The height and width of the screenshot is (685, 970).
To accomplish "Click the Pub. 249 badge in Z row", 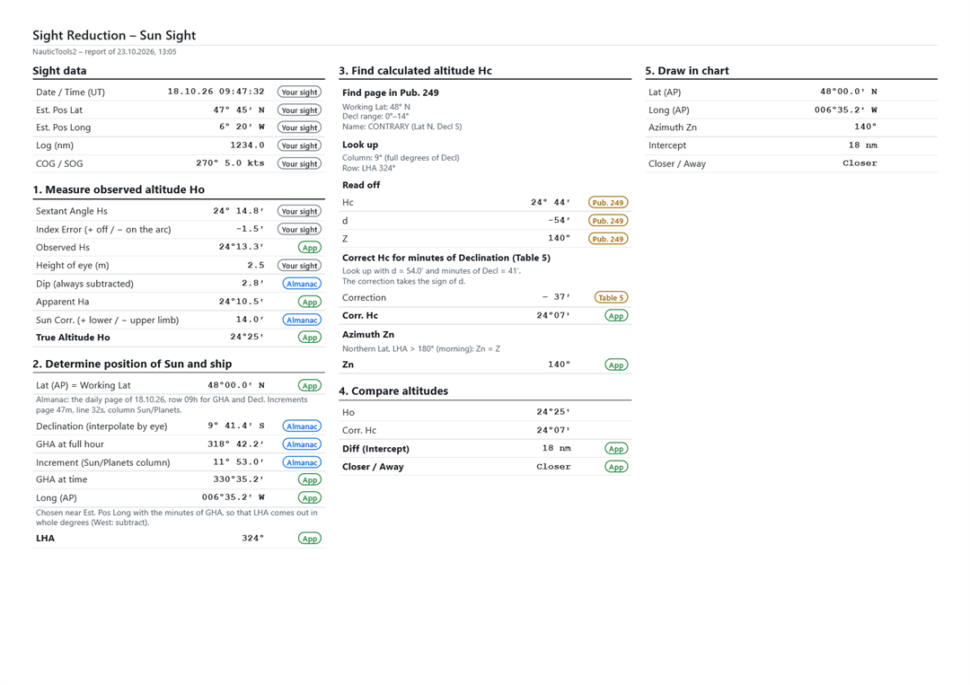I will coord(608,239).
